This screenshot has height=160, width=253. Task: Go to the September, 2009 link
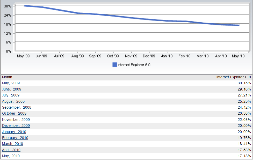point(17,107)
